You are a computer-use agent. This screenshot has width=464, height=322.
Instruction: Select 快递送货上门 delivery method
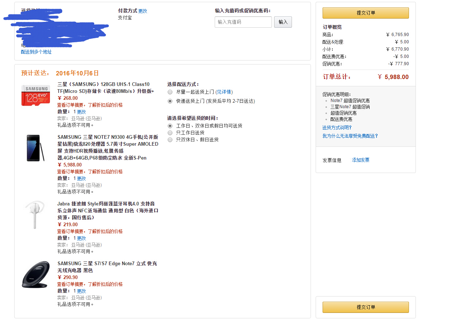(170, 101)
